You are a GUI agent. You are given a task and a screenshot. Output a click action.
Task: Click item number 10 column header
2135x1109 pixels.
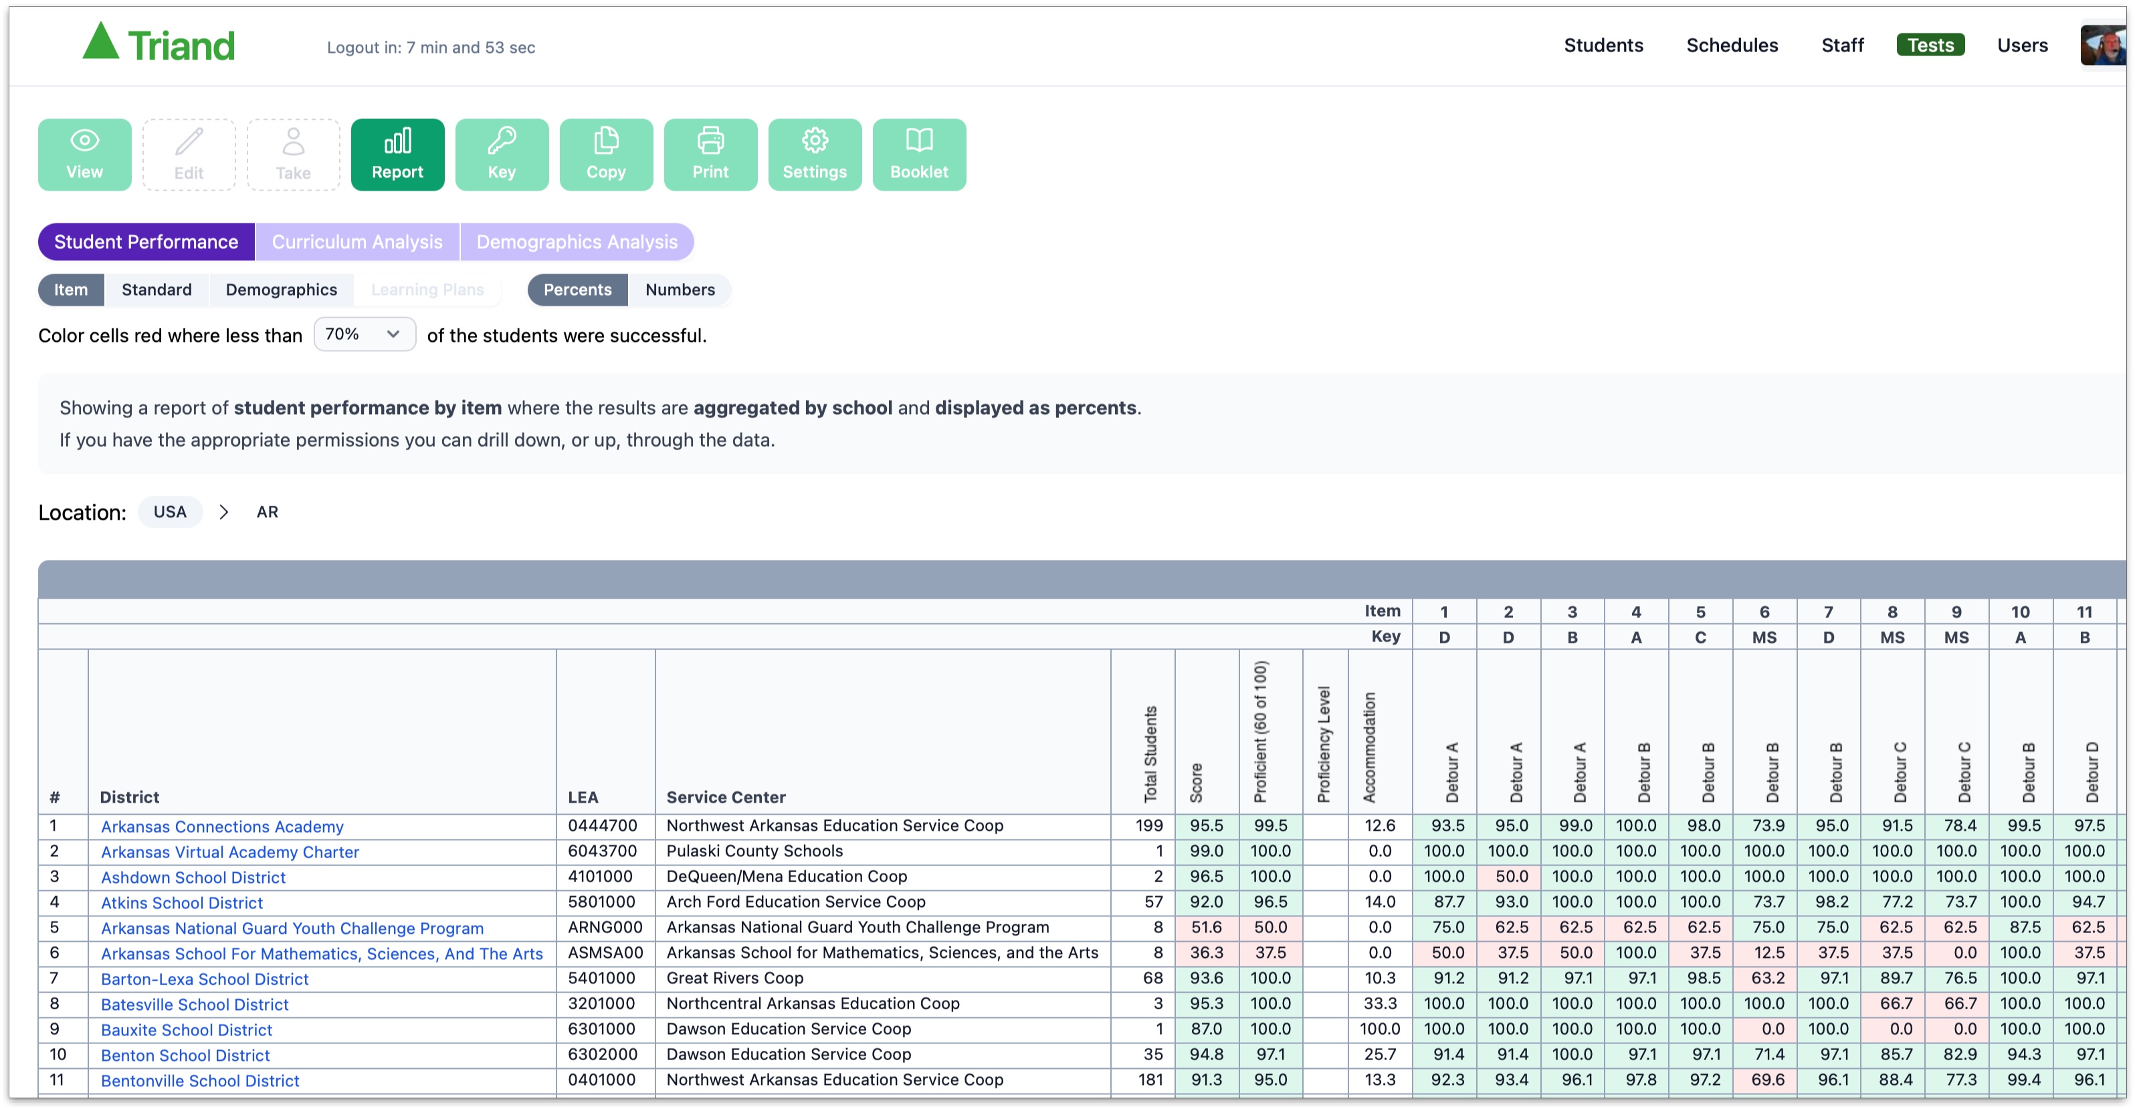click(x=2021, y=613)
